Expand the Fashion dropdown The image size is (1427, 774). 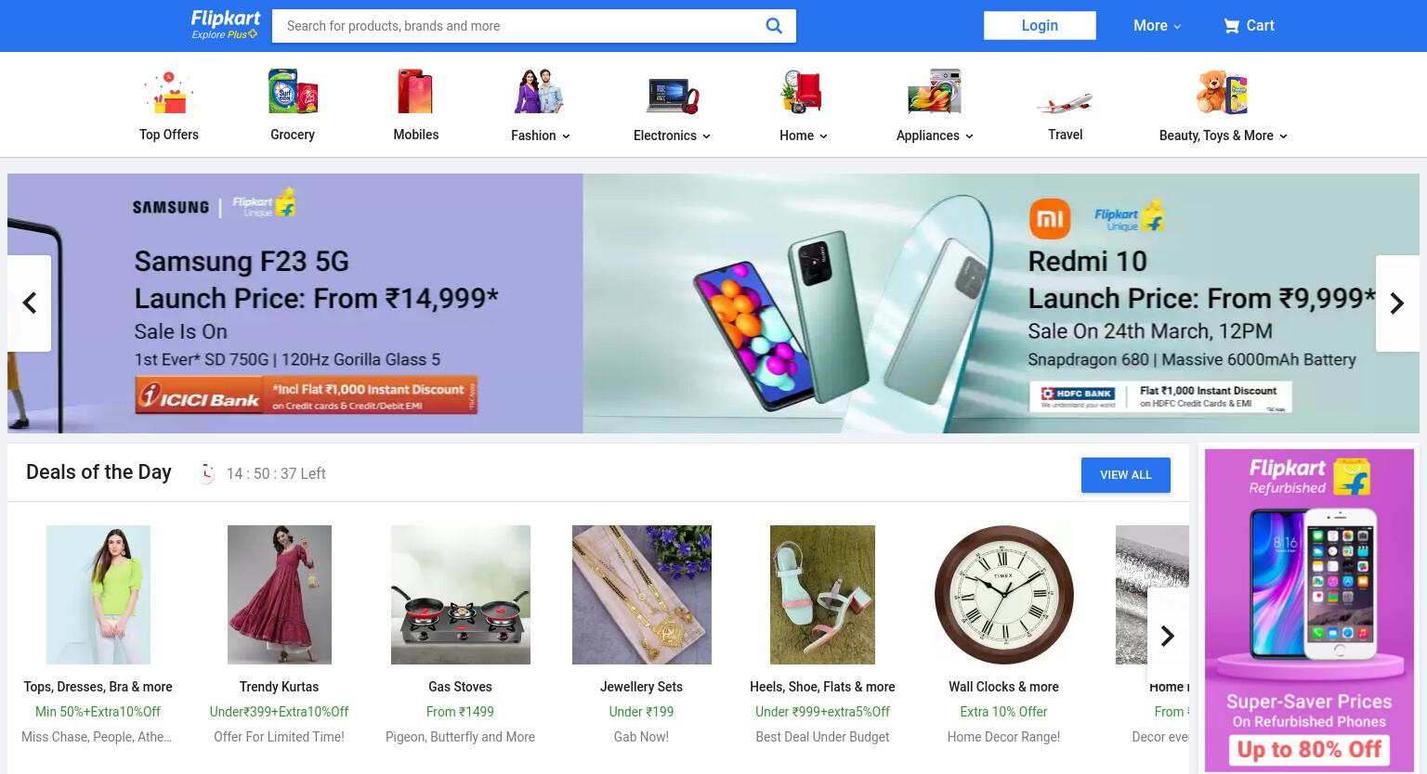[x=540, y=135]
